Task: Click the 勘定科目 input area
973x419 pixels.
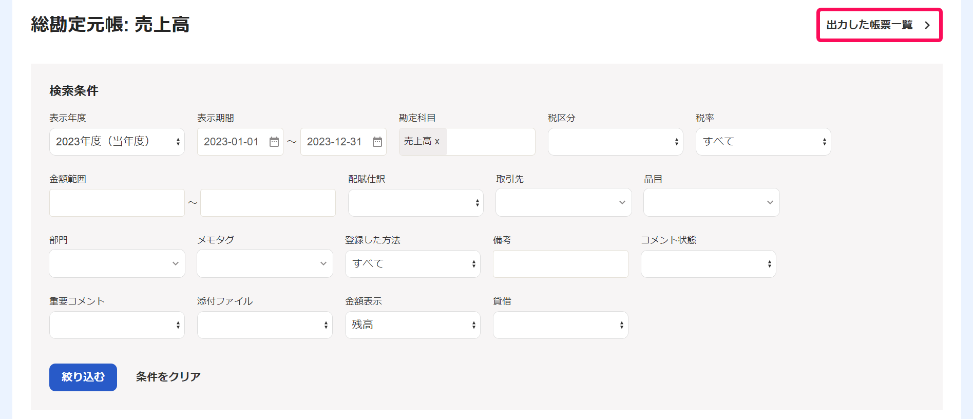Action: [x=490, y=142]
